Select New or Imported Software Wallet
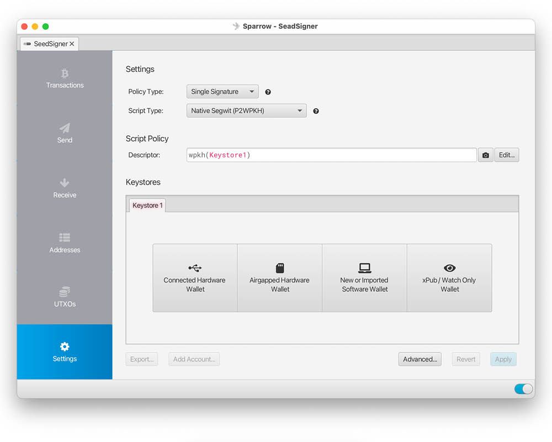The image size is (552, 442). (364, 278)
